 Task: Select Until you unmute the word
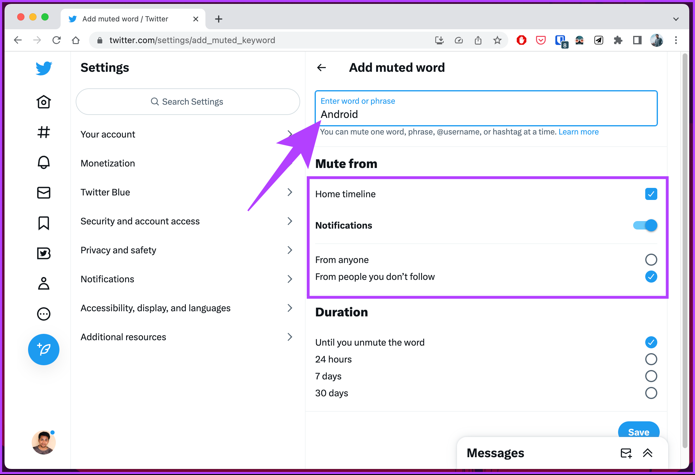tap(651, 342)
